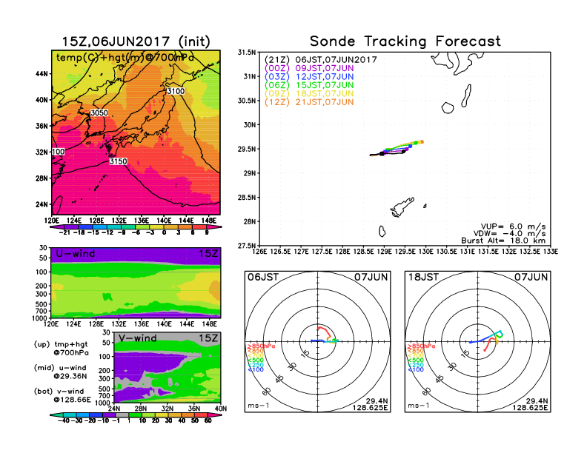Screen dimensions: 587x453
Task: Select the black "(21Z) 06JST,07JUN2017" legend entry
Action: pyautogui.click(x=320, y=60)
